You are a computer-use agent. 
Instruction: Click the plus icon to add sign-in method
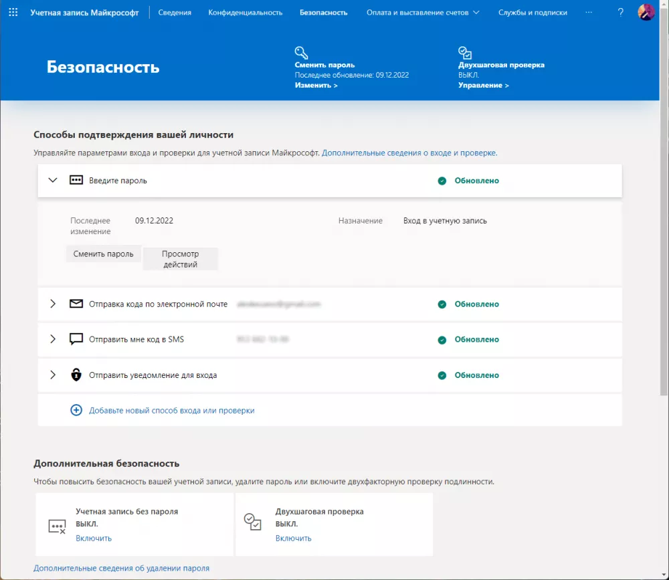76,410
